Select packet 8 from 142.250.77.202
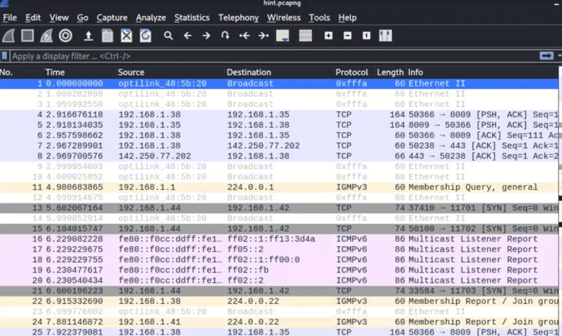Screen dimensions: 562x336 279,156
